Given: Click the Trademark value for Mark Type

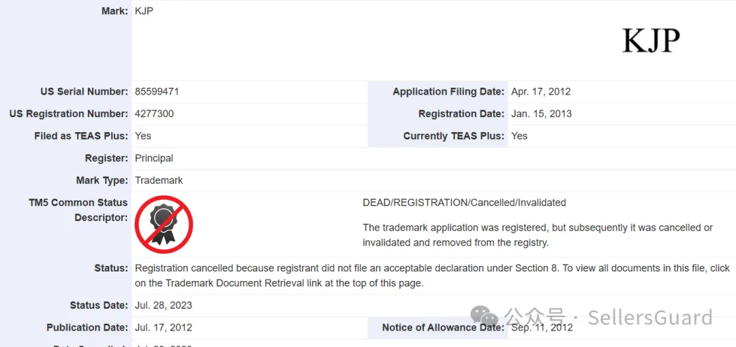Looking at the screenshot, I should coord(159,180).
